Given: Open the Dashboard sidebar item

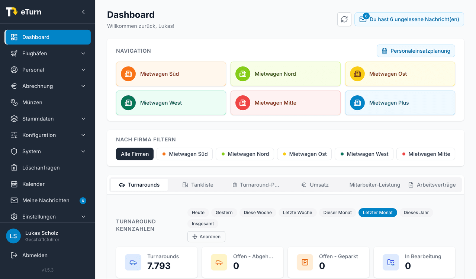Looking at the screenshot, I should [48, 37].
